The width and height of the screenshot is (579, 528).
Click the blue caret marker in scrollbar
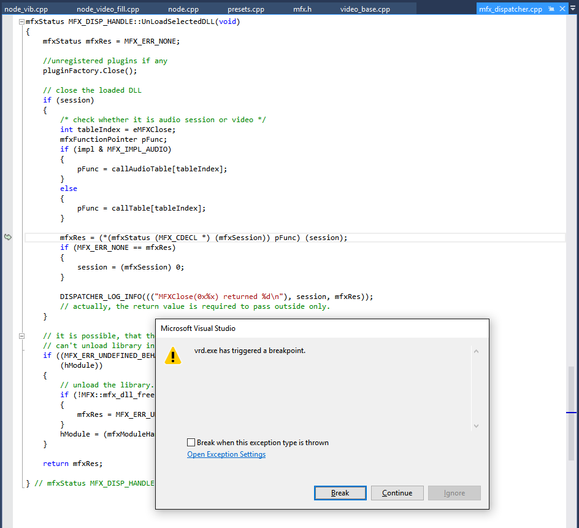point(571,412)
